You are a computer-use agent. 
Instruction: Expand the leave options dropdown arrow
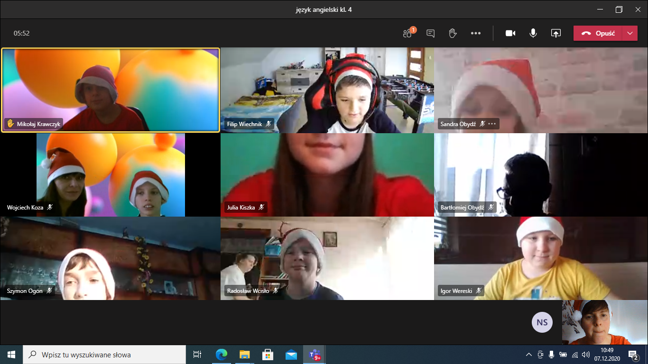(629, 33)
